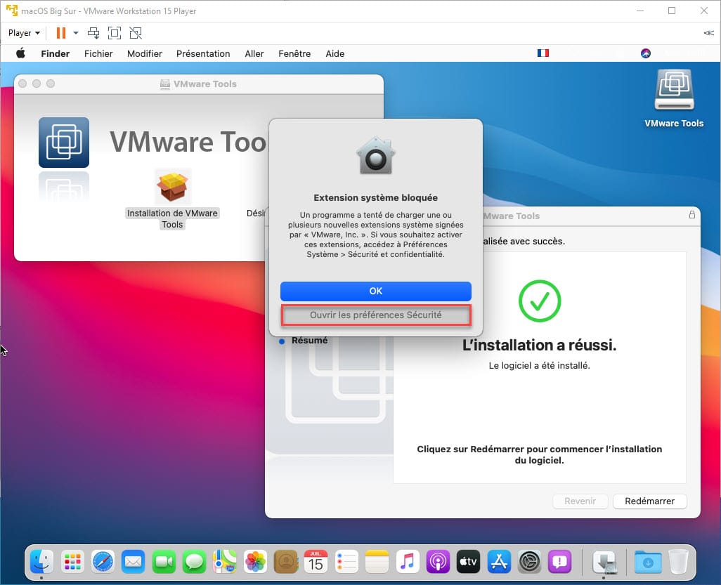Screen dimensions: 721x585
Task: Open Music from the Dock
Action: tap(408, 562)
